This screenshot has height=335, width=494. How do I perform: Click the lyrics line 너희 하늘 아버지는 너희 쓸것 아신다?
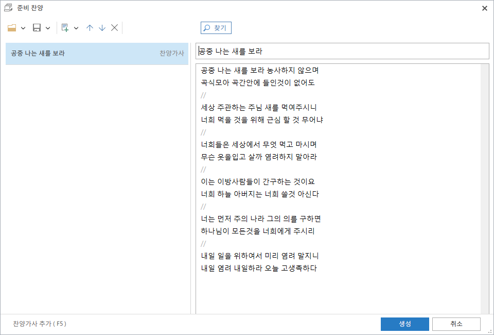click(260, 194)
